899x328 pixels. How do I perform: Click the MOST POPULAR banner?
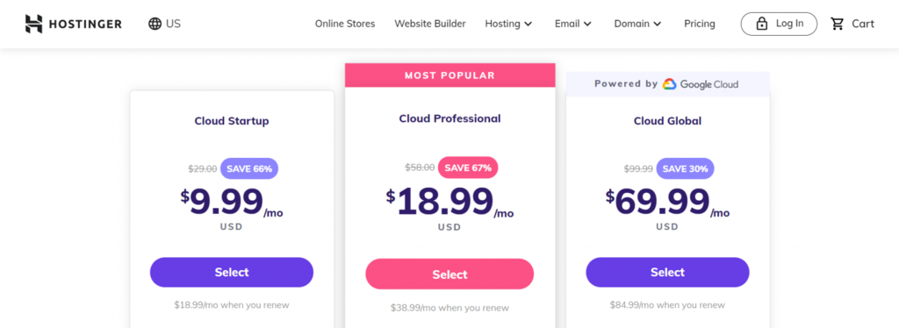(x=450, y=75)
